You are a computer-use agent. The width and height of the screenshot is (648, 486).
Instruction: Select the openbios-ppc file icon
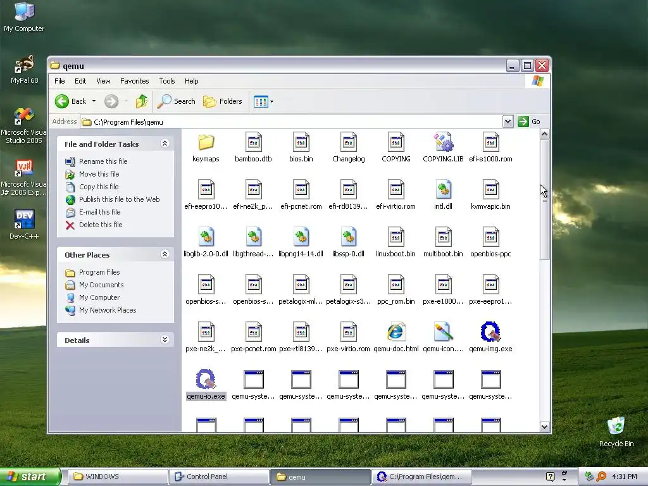490,237
